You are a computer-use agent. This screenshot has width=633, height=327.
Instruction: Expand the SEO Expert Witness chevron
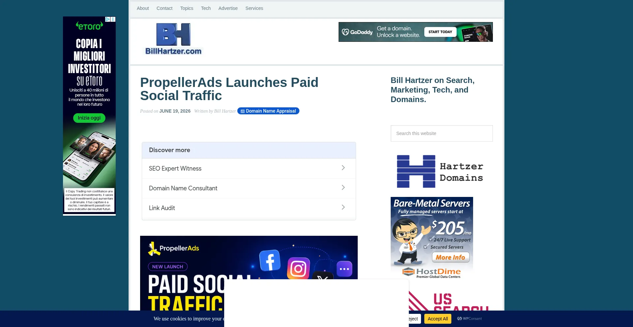(x=343, y=168)
